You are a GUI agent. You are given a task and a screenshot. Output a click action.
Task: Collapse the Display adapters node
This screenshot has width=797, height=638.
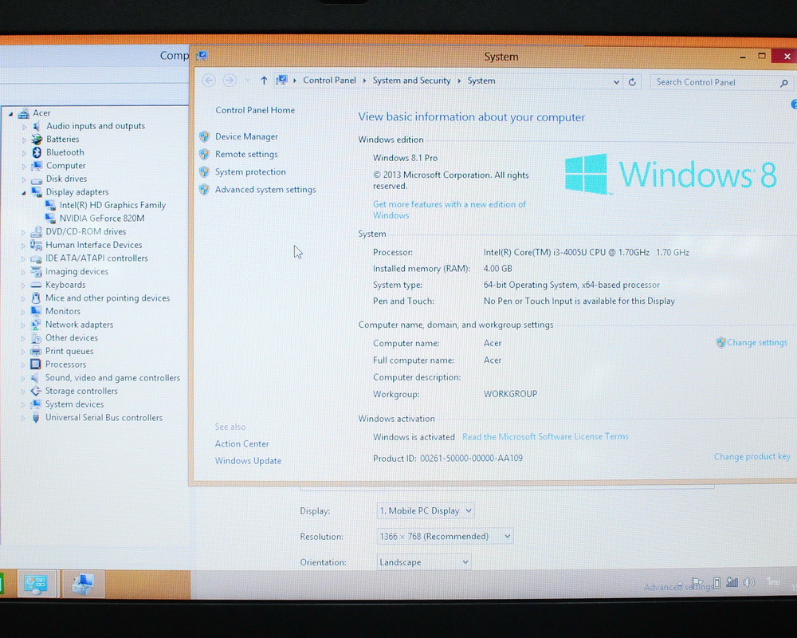click(23, 192)
